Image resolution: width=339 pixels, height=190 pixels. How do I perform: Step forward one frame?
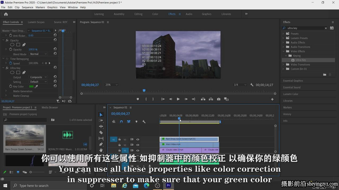coord(186,99)
